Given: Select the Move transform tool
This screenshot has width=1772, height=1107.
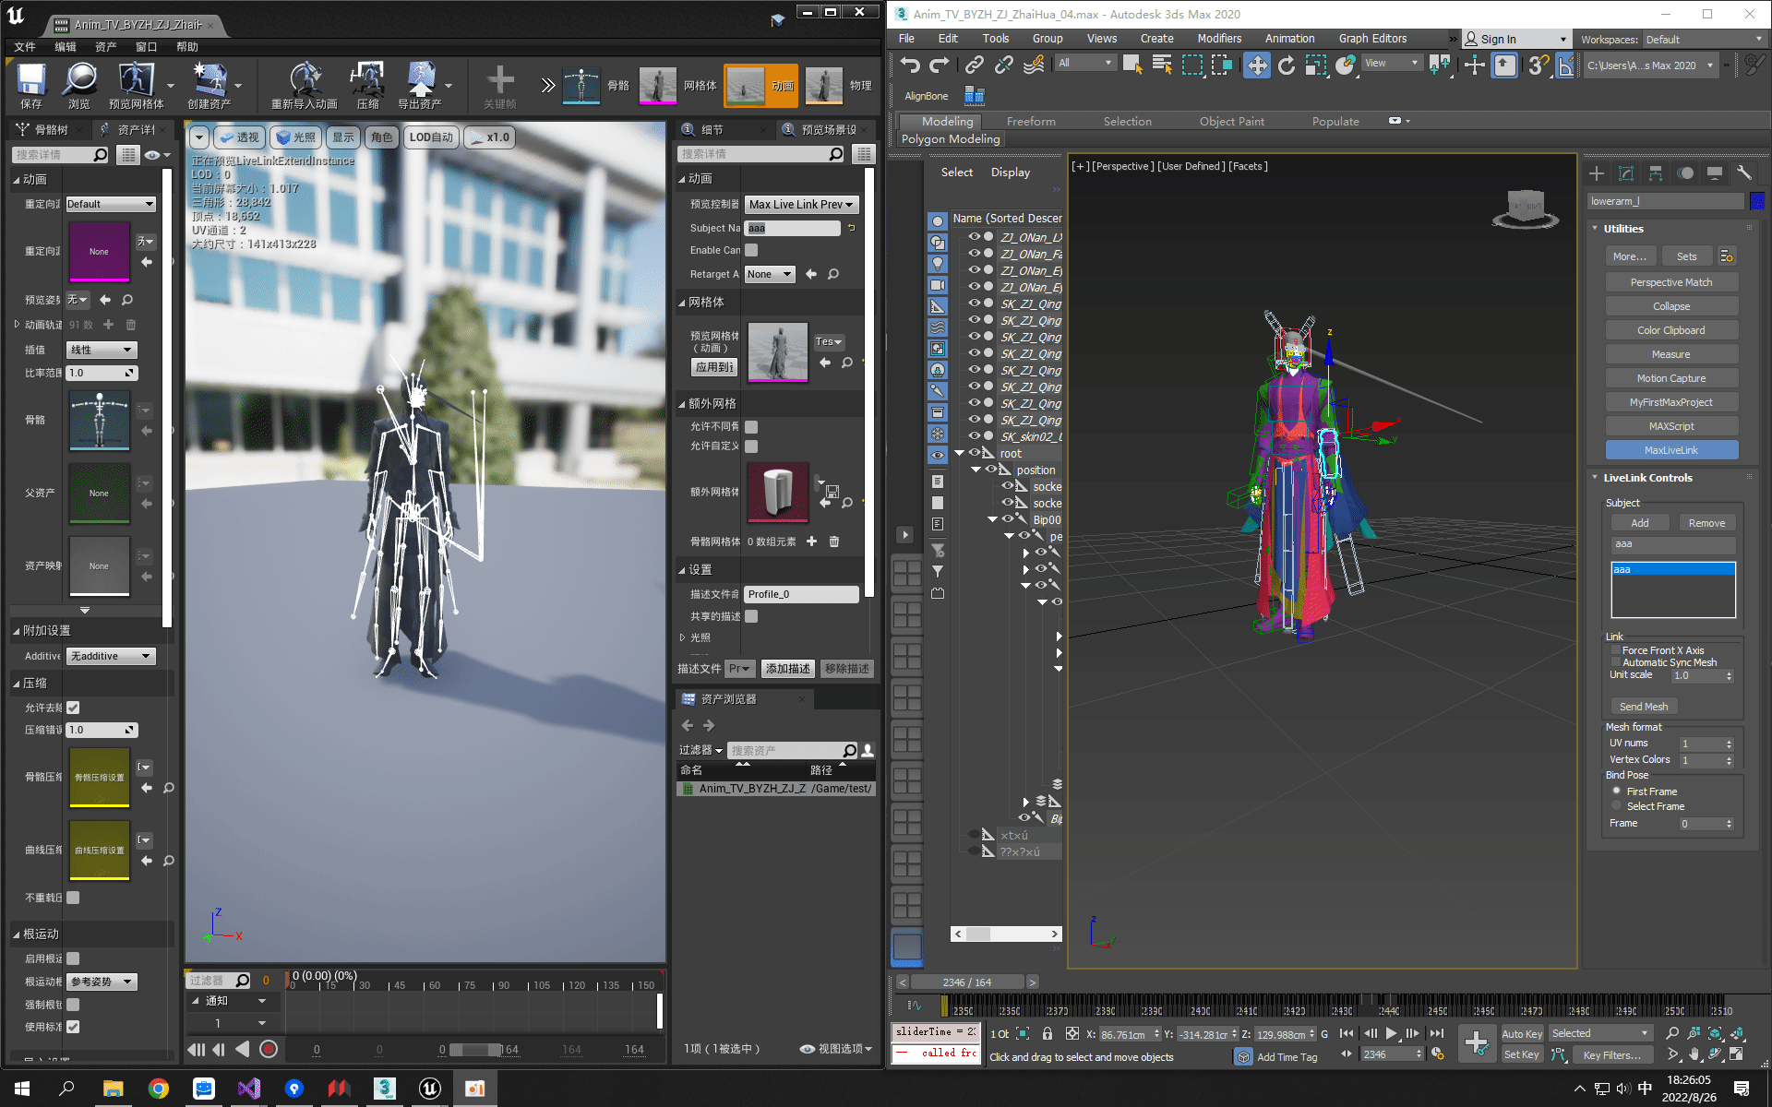Looking at the screenshot, I should coord(1256,65).
